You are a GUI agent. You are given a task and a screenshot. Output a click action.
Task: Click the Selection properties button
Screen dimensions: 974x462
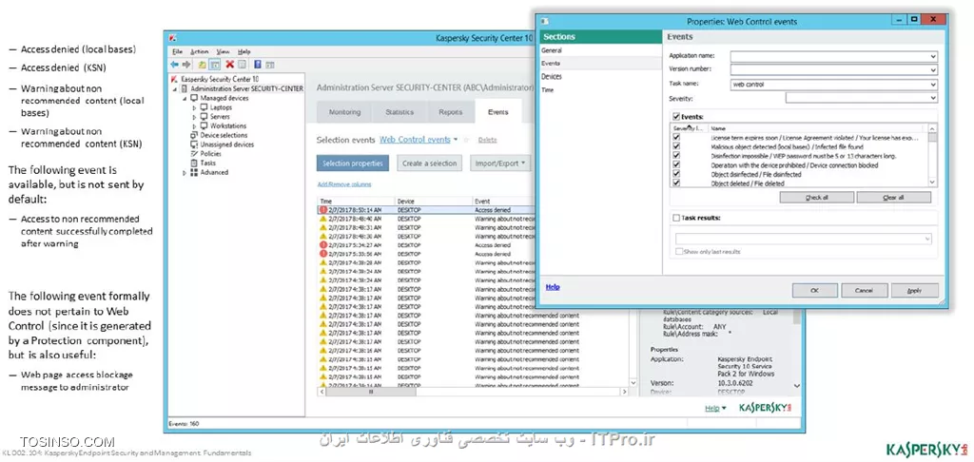point(353,164)
